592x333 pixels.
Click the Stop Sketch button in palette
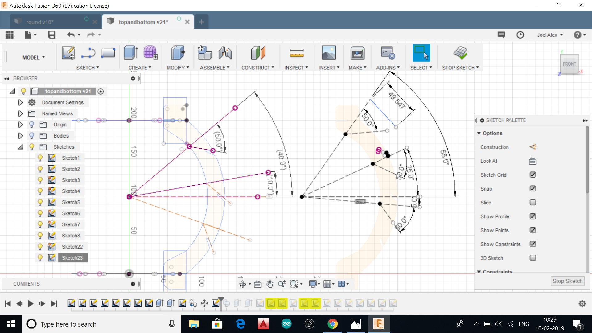[567, 281]
